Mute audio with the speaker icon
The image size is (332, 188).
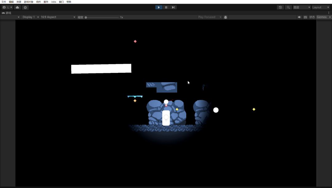pyautogui.click(x=299, y=17)
